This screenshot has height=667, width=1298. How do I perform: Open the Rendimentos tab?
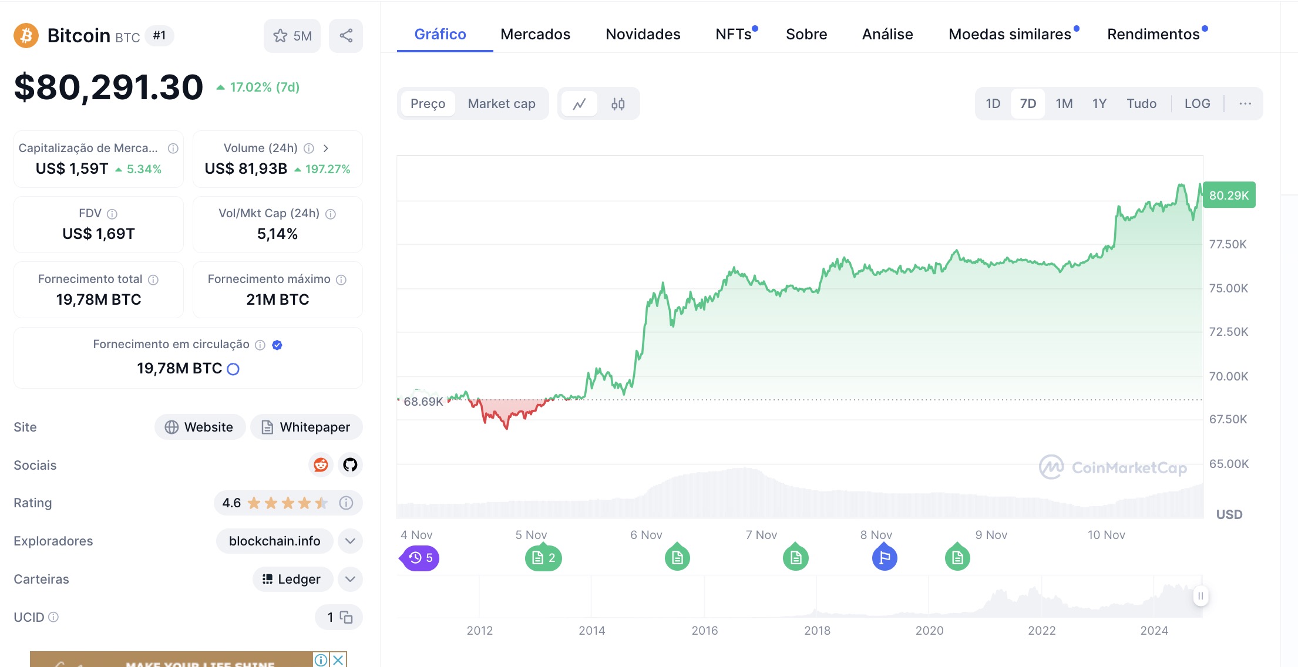pyautogui.click(x=1154, y=34)
